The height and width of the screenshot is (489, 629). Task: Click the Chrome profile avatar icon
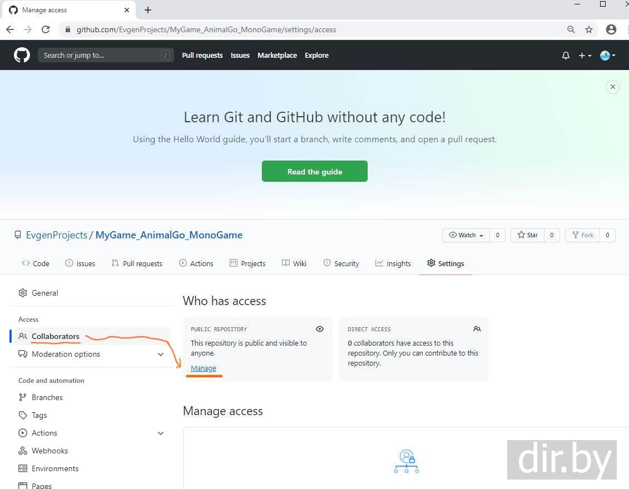click(x=611, y=29)
